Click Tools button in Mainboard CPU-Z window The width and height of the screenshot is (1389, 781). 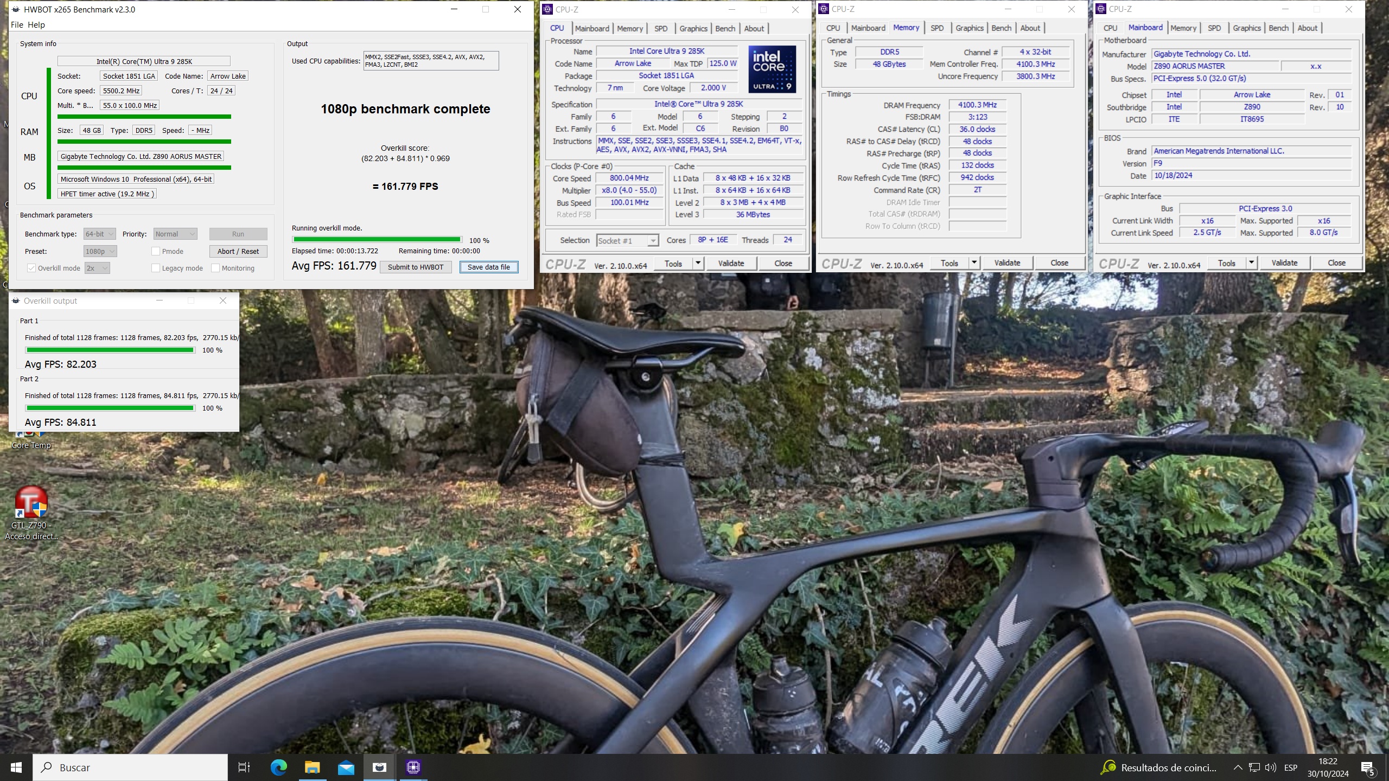(x=1226, y=263)
